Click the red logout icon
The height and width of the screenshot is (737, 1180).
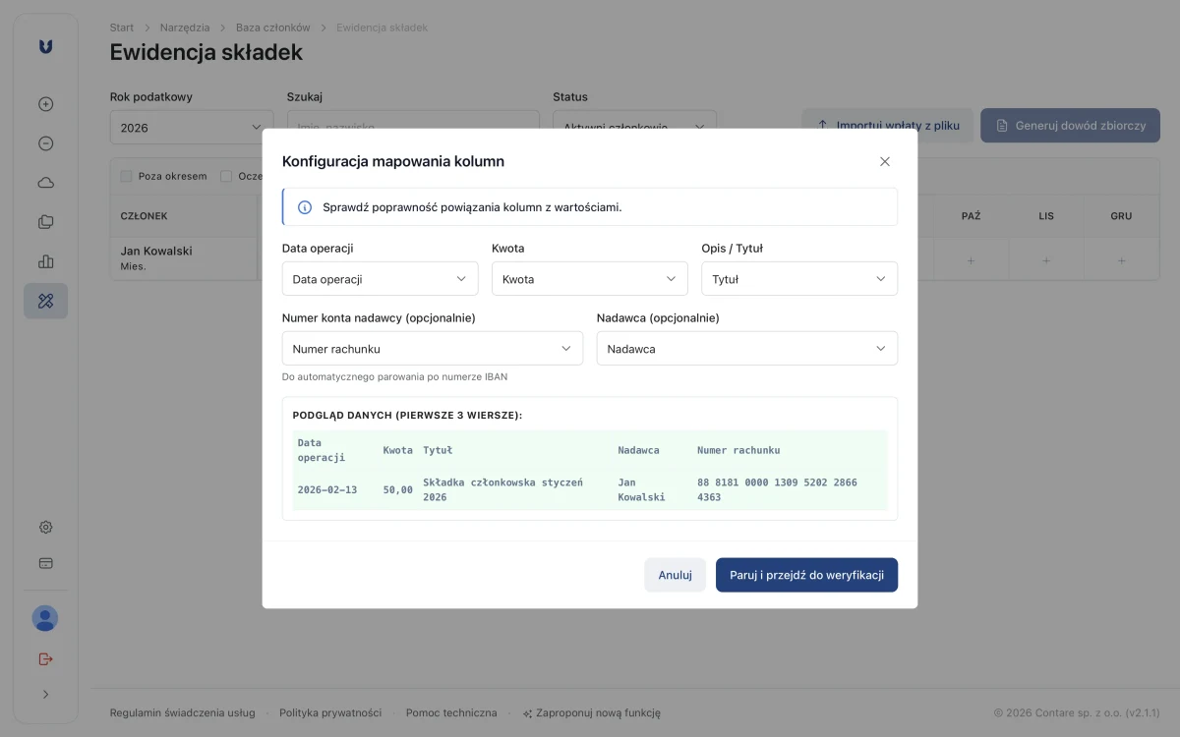coord(45,658)
